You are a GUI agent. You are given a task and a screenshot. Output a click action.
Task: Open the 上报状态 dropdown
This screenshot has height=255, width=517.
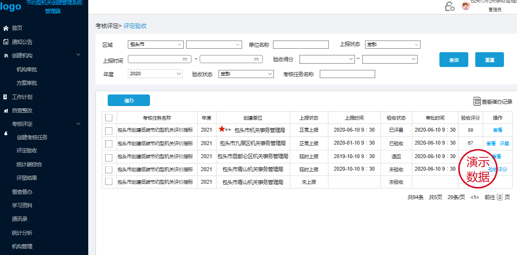click(393, 45)
